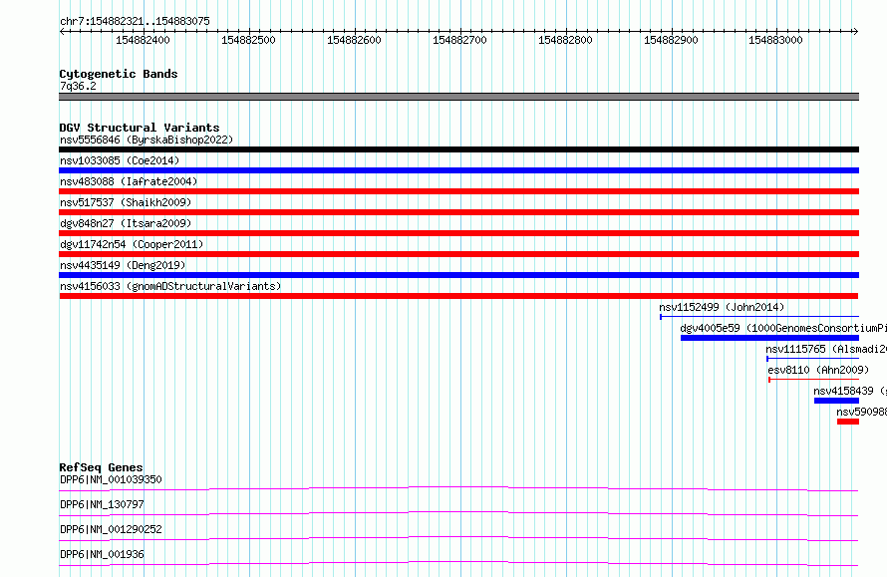Select the magenta DPP6|NM_001039350 intron line
The width and height of the screenshot is (887, 577).
point(458,488)
